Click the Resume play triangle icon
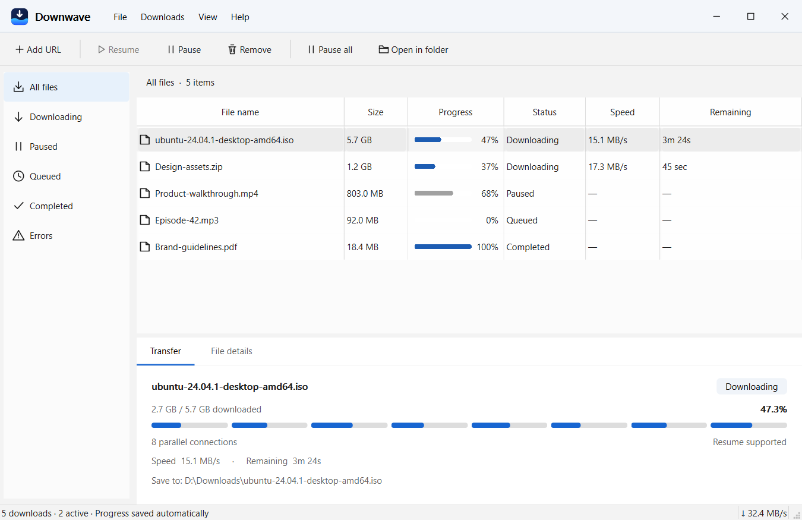 click(102, 50)
